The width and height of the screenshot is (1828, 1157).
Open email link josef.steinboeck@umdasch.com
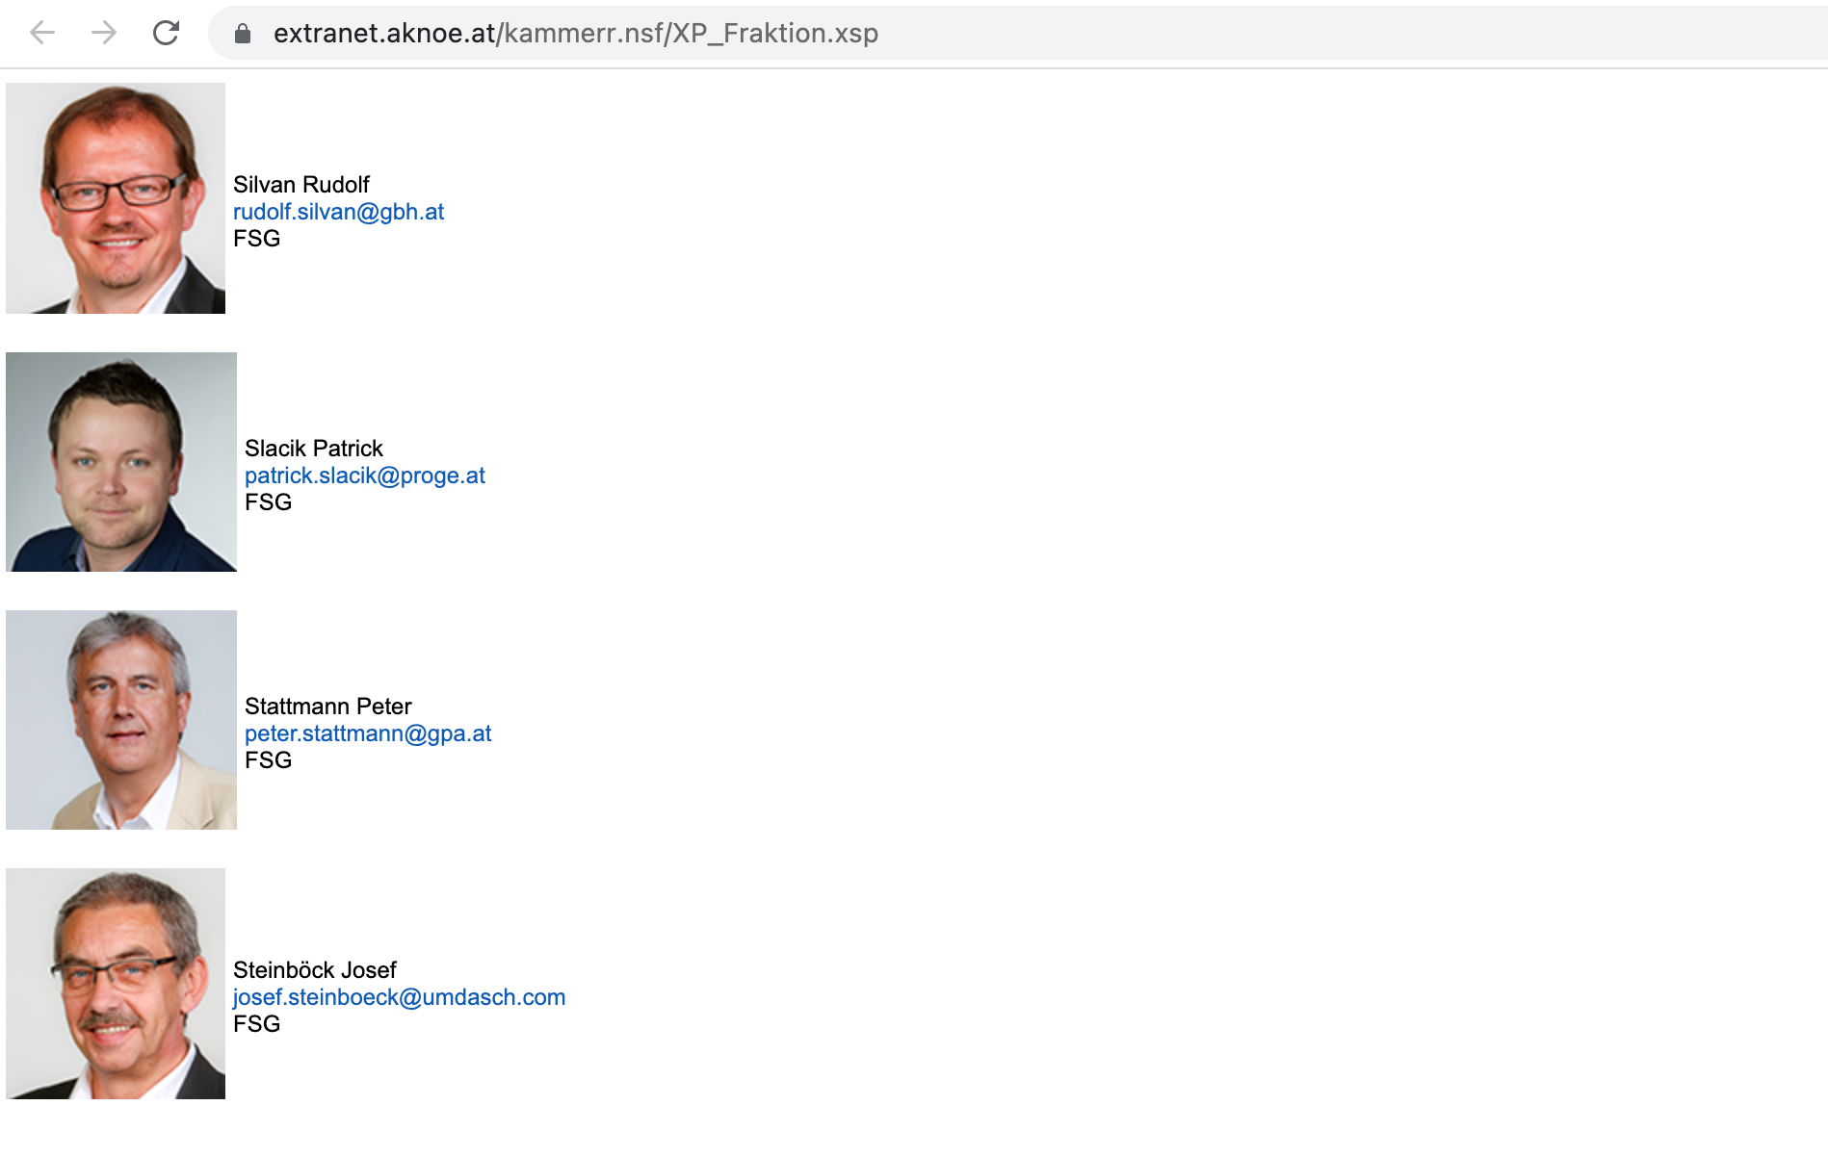(399, 997)
